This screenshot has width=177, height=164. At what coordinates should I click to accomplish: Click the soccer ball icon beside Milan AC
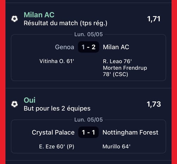point(14,19)
